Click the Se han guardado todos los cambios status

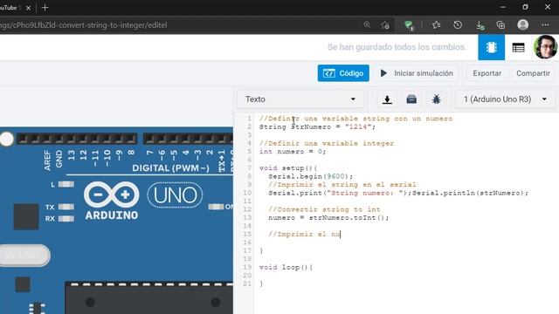pyautogui.click(x=397, y=47)
